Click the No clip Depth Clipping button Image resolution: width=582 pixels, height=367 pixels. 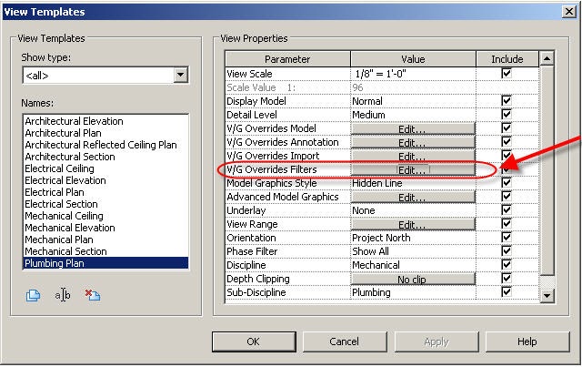413,280
